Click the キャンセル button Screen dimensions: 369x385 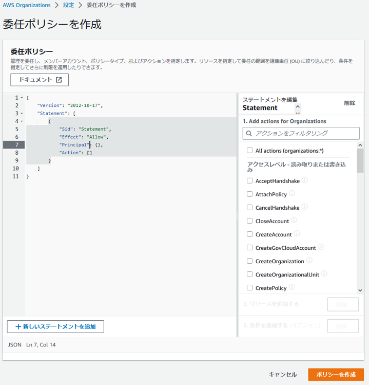click(283, 374)
